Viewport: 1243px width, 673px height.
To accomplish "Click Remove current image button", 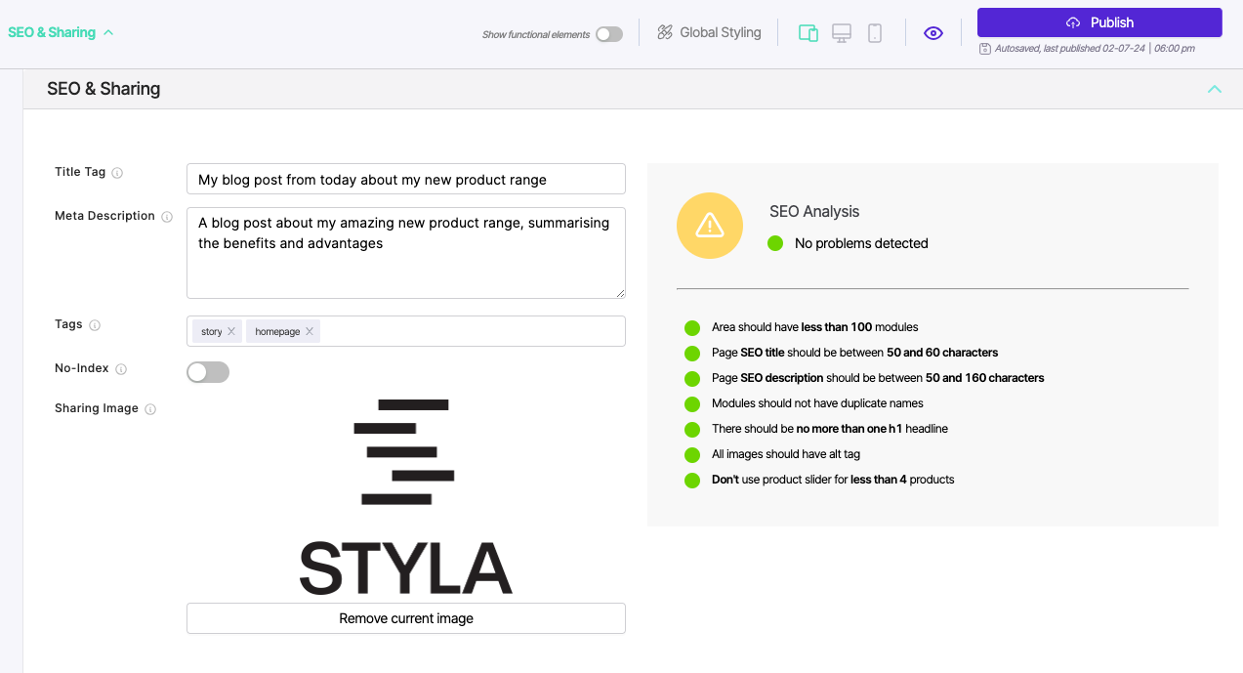I will point(406,618).
